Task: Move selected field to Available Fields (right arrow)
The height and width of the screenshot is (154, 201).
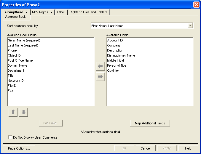Action: [100, 76]
